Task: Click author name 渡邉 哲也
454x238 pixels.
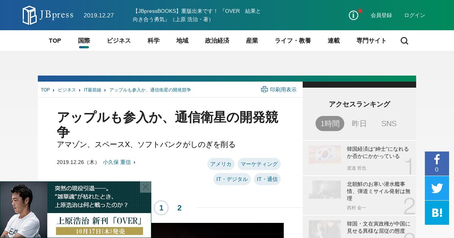Action: pyautogui.click(x=356, y=168)
